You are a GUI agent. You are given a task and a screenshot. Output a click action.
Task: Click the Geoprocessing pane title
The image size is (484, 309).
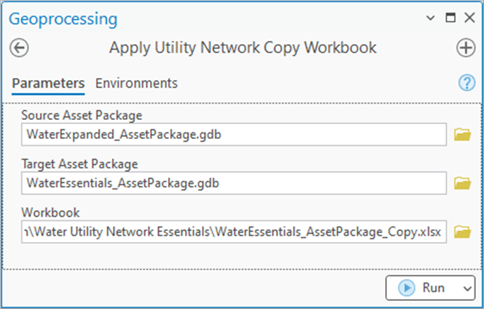(x=62, y=18)
